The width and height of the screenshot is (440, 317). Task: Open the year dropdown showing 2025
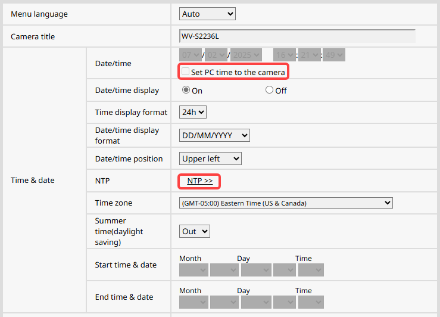coord(245,55)
